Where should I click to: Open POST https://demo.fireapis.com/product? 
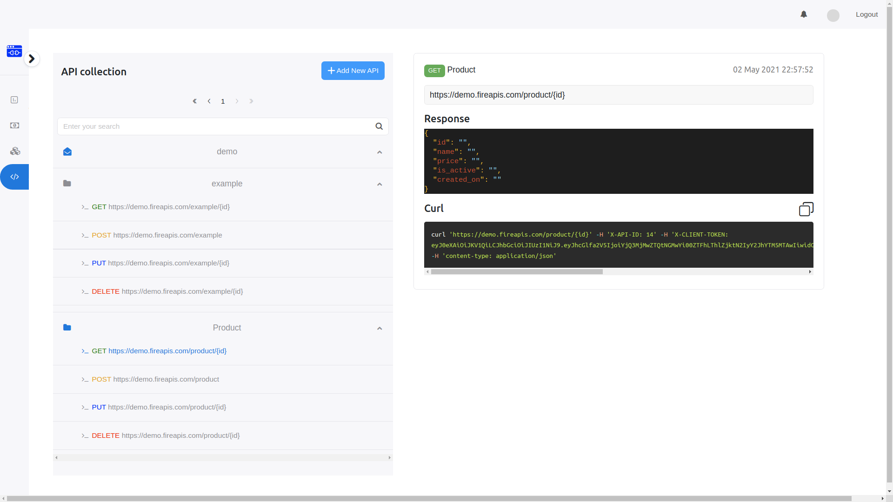tap(155, 379)
